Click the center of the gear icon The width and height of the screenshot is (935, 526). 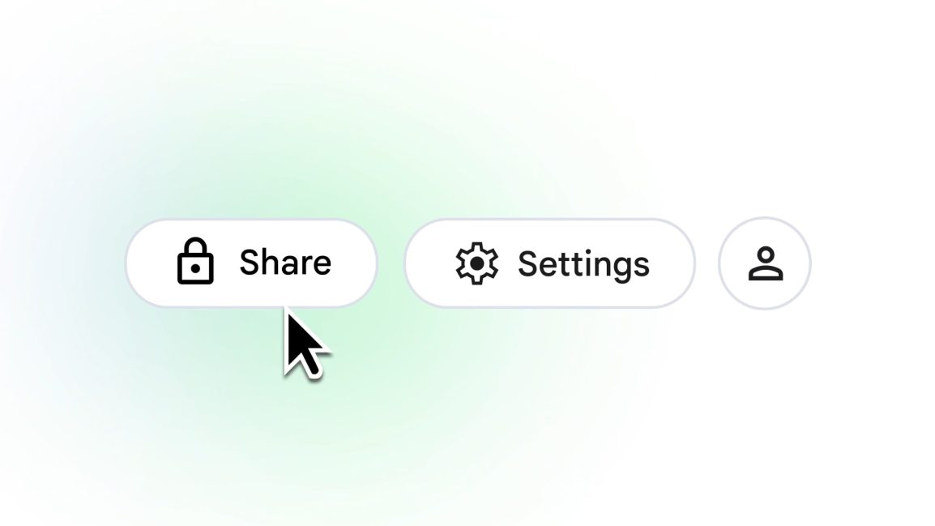[476, 263]
